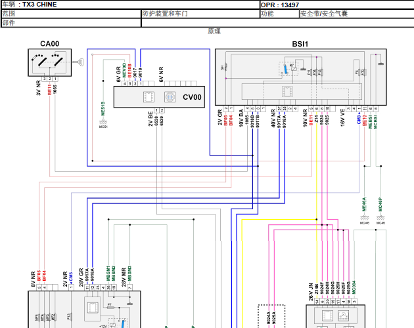Click the 26V JN connector label
Screen dimensions: 414x328
[x=311, y=292]
